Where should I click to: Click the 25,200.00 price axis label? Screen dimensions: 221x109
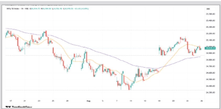(211, 33)
